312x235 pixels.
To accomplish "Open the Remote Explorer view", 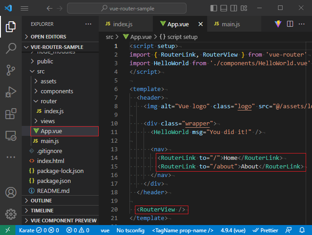I will pyautogui.click(x=11, y=135).
